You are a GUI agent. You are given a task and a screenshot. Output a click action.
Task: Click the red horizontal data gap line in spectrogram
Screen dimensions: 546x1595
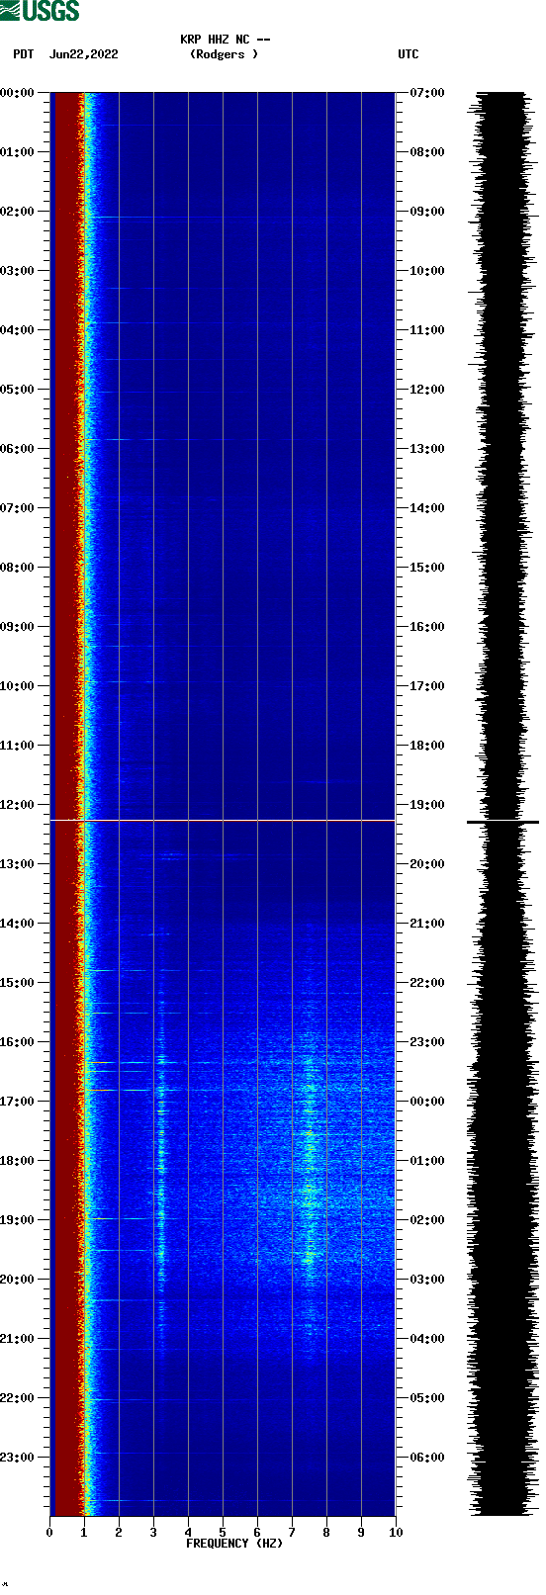(x=223, y=821)
